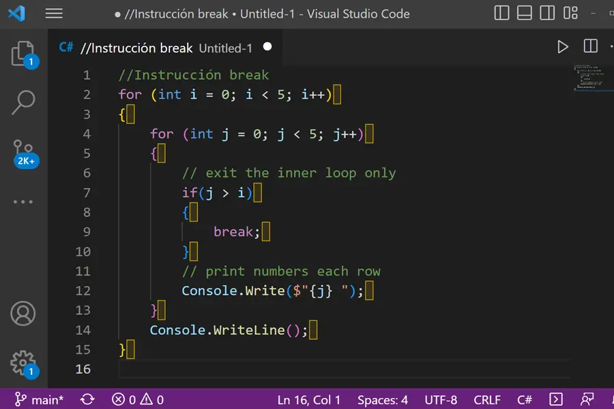Change file encoding via UTF-8 selector
Image resolution: width=614 pixels, height=409 pixels.
(x=441, y=399)
